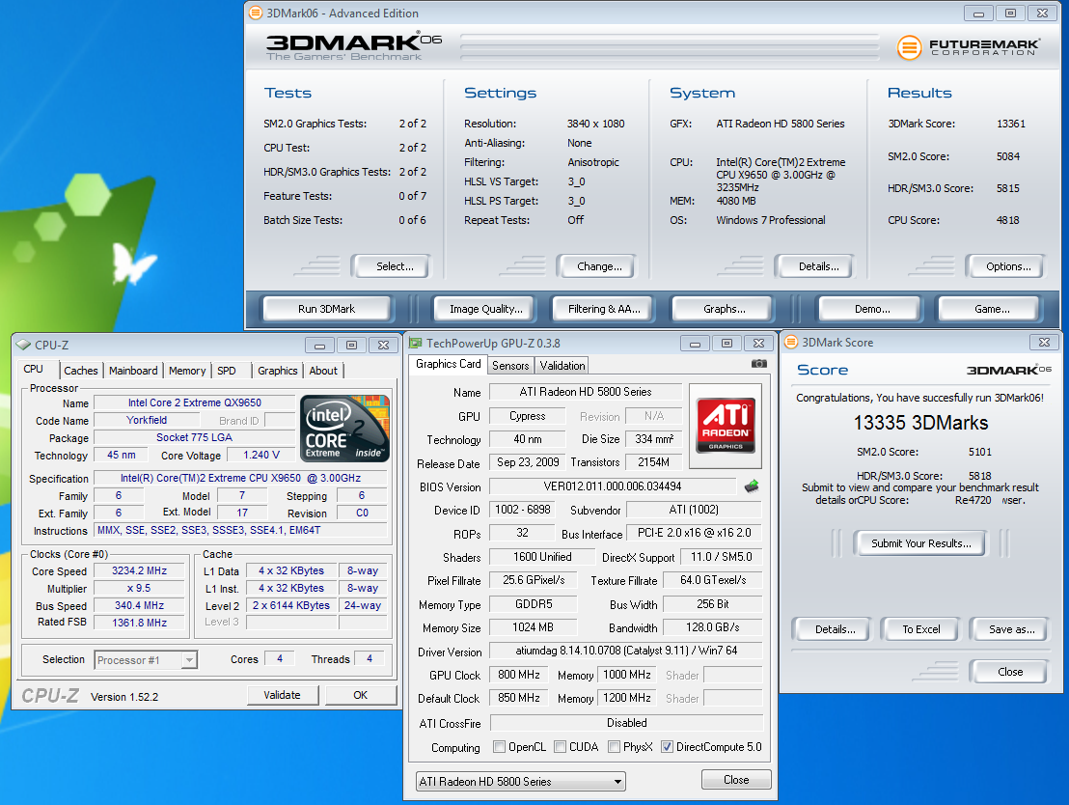
Task: Click the 13335 3DMarks score text
Action: (x=920, y=423)
